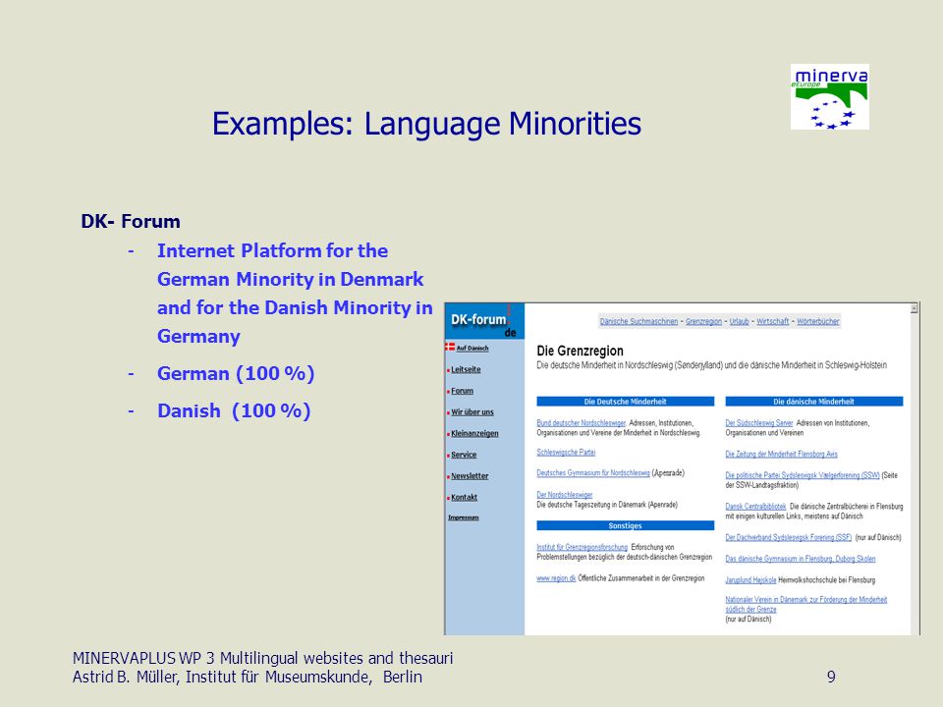Viewport: 943px width, 707px height.
Task: Open 'Deutsches Gymnasium für Nordschleswig' link
Action: (593, 473)
